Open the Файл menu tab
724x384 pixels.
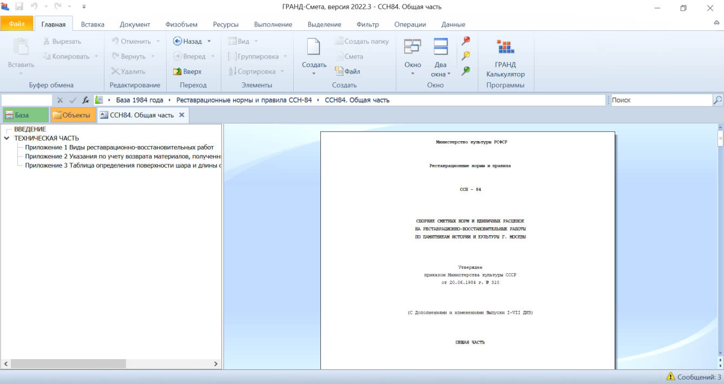pyautogui.click(x=17, y=24)
